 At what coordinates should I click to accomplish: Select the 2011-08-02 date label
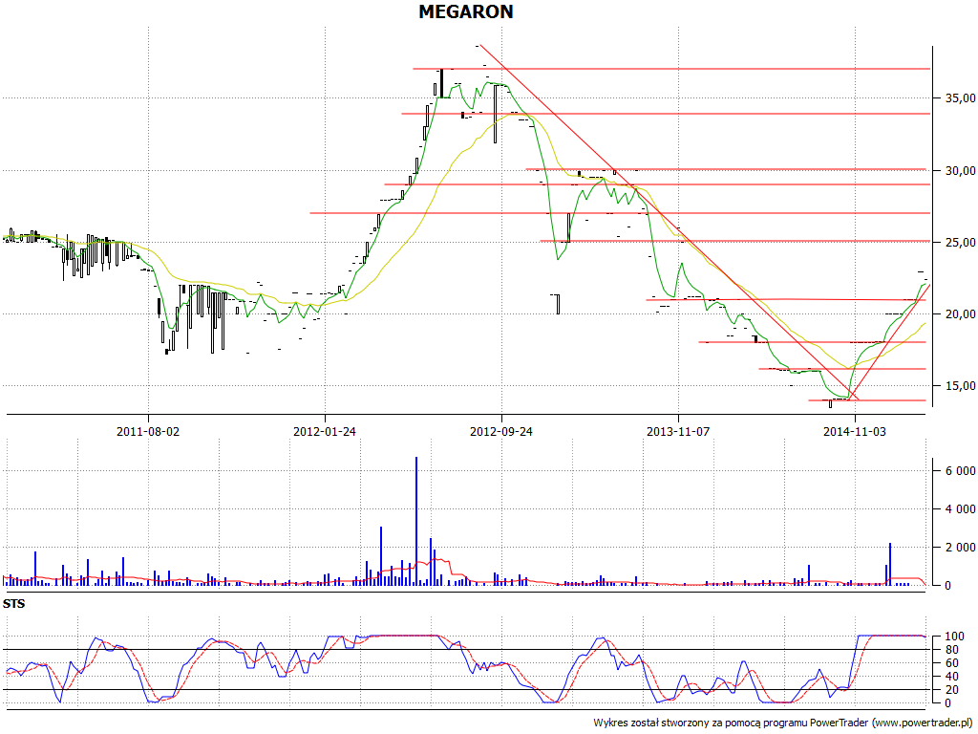tap(148, 431)
